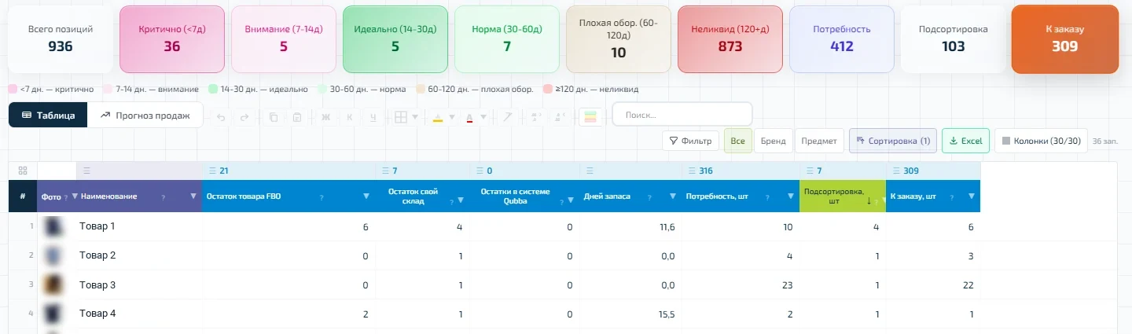The height and width of the screenshot is (334, 1132).
Task: Select the Товар 4 name cell
Action: point(139,314)
